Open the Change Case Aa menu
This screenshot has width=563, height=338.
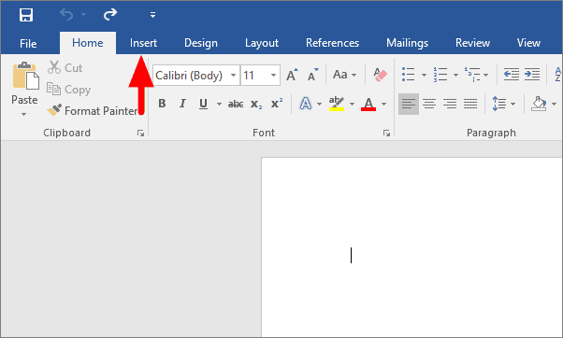coord(344,75)
